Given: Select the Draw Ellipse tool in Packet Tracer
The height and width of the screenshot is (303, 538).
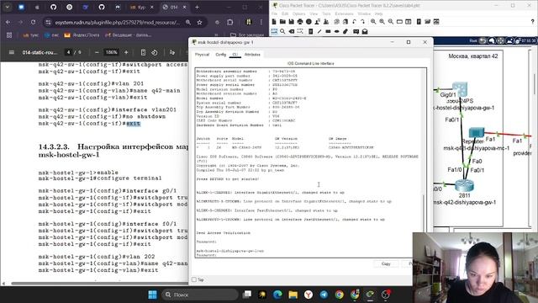Looking at the screenshot, I should 336,32.
